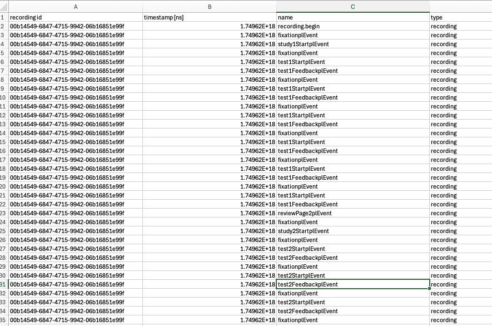This screenshot has width=492, height=326.
Task: Select entire row 12 via row header
Action: coord(4,115)
